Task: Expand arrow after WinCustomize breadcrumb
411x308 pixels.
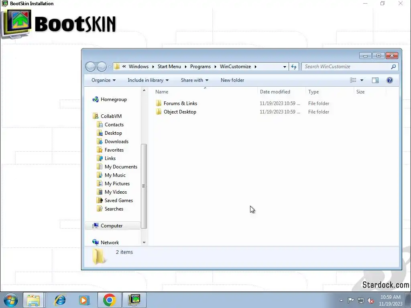Action: [x=255, y=67]
